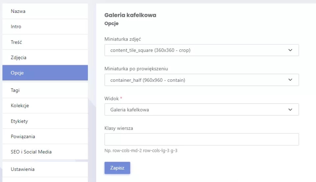Click the chevron arrow in the Widok field
The width and height of the screenshot is (316, 182).
coord(290,110)
